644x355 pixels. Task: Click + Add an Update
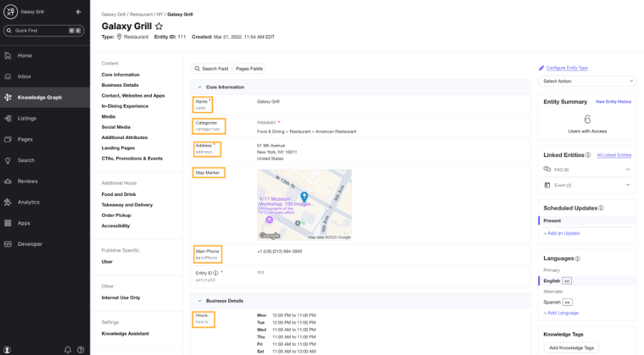(x=561, y=233)
